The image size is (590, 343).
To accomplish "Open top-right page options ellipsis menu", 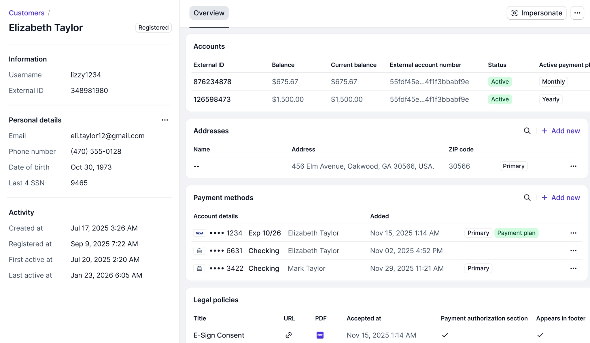I will click(x=577, y=13).
